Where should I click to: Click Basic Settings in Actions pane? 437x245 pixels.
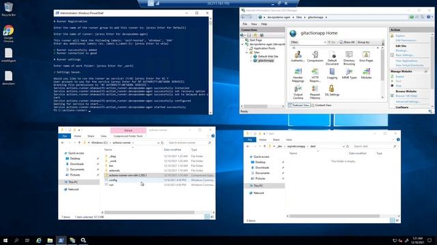404,55
